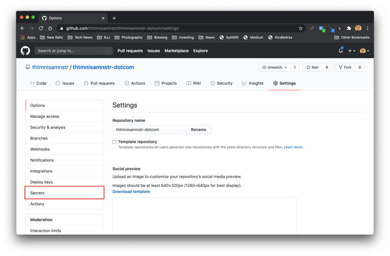Screen dimensions: 390x256
Task: Select Secrets in the settings sidebar
Action: pyautogui.click(x=64, y=193)
